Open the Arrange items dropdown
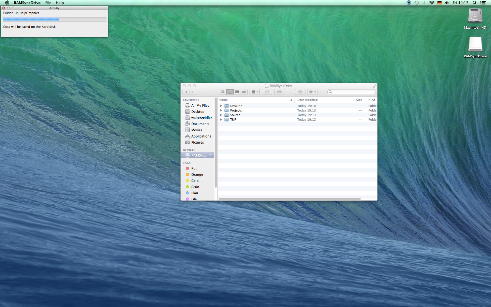Screen dimensions: 491x307 coord(255,92)
